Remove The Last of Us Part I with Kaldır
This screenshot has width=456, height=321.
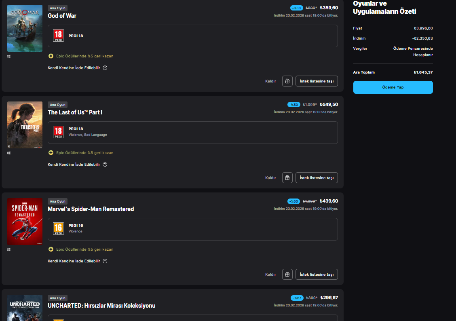pos(270,177)
